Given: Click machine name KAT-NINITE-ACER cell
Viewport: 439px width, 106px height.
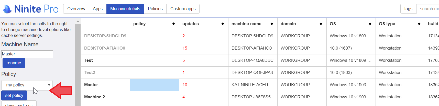Looking at the screenshot, I should [253, 85].
